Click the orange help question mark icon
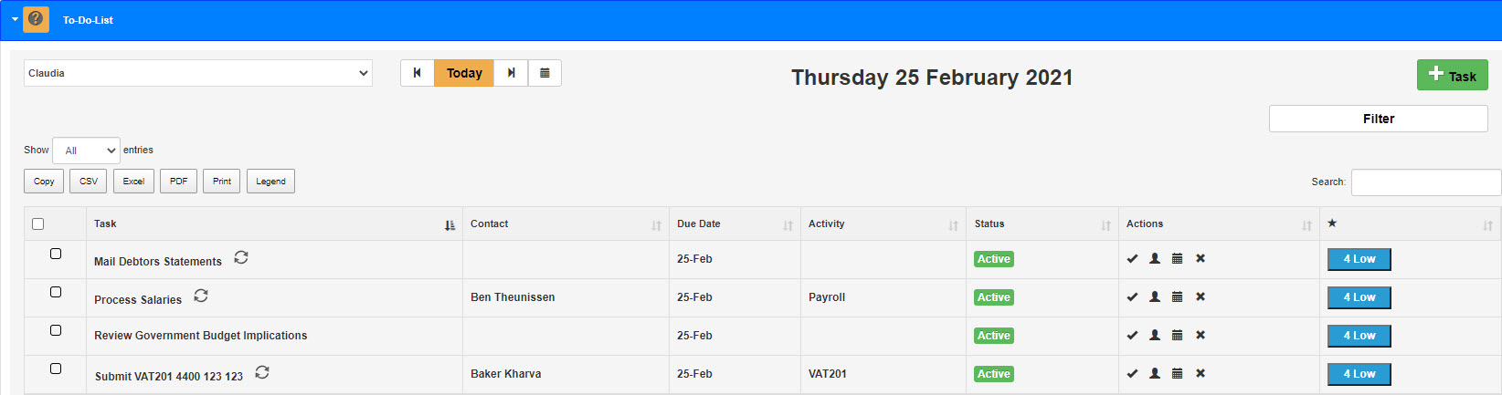This screenshot has height=395, width=1502. 36,19
